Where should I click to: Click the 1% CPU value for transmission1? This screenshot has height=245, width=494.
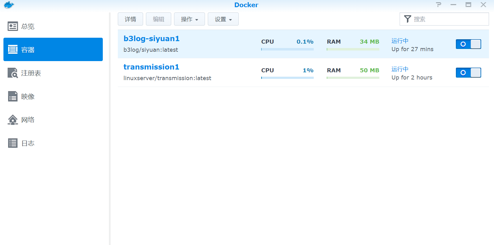click(308, 70)
